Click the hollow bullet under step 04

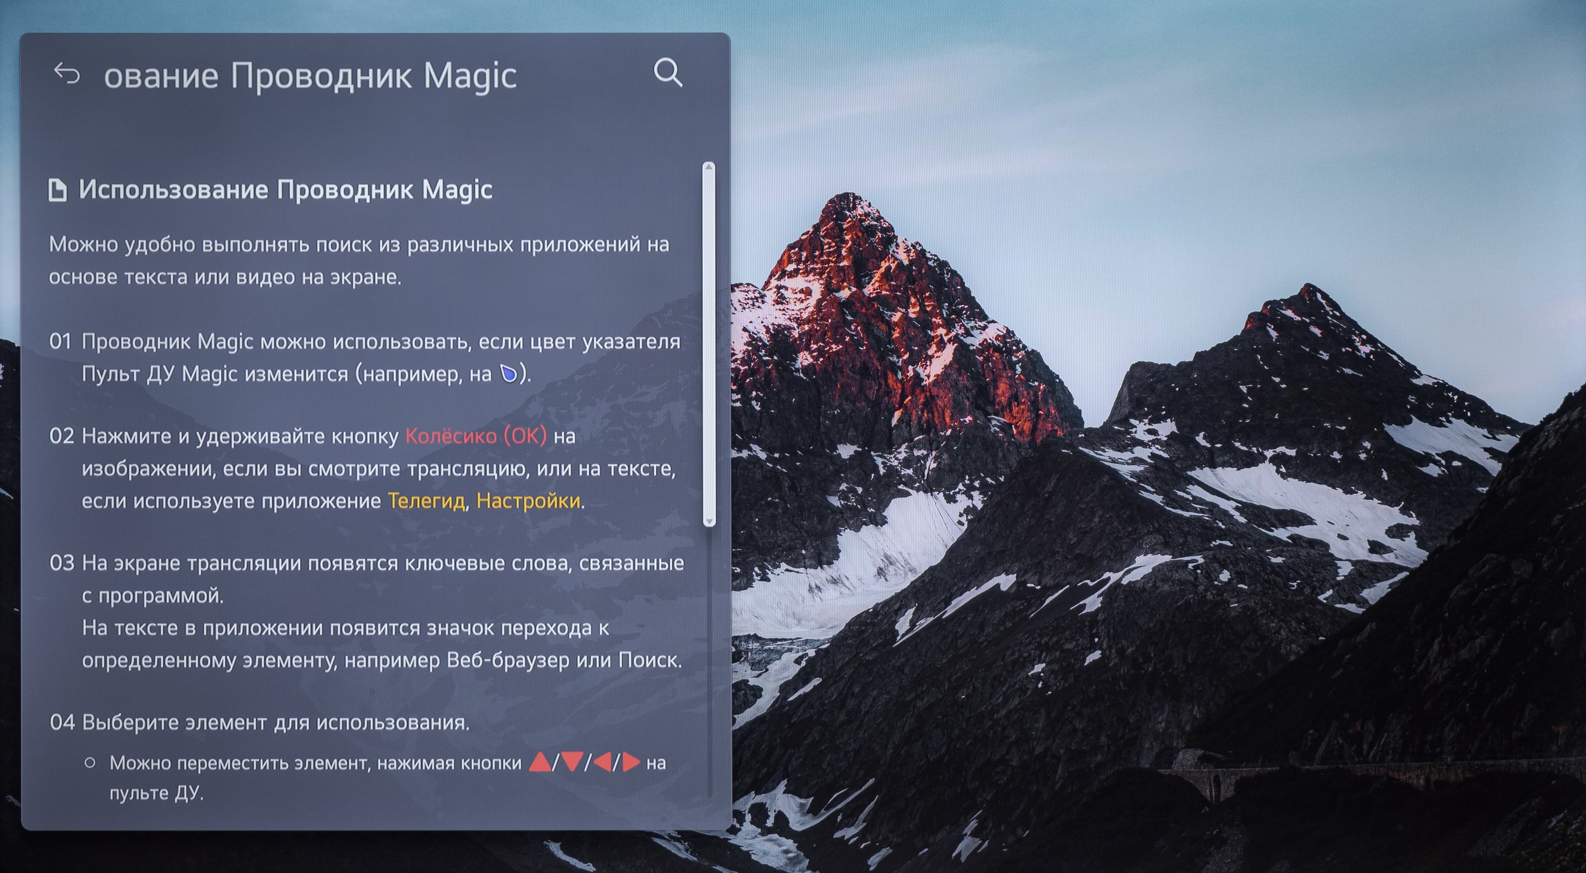[x=90, y=763]
